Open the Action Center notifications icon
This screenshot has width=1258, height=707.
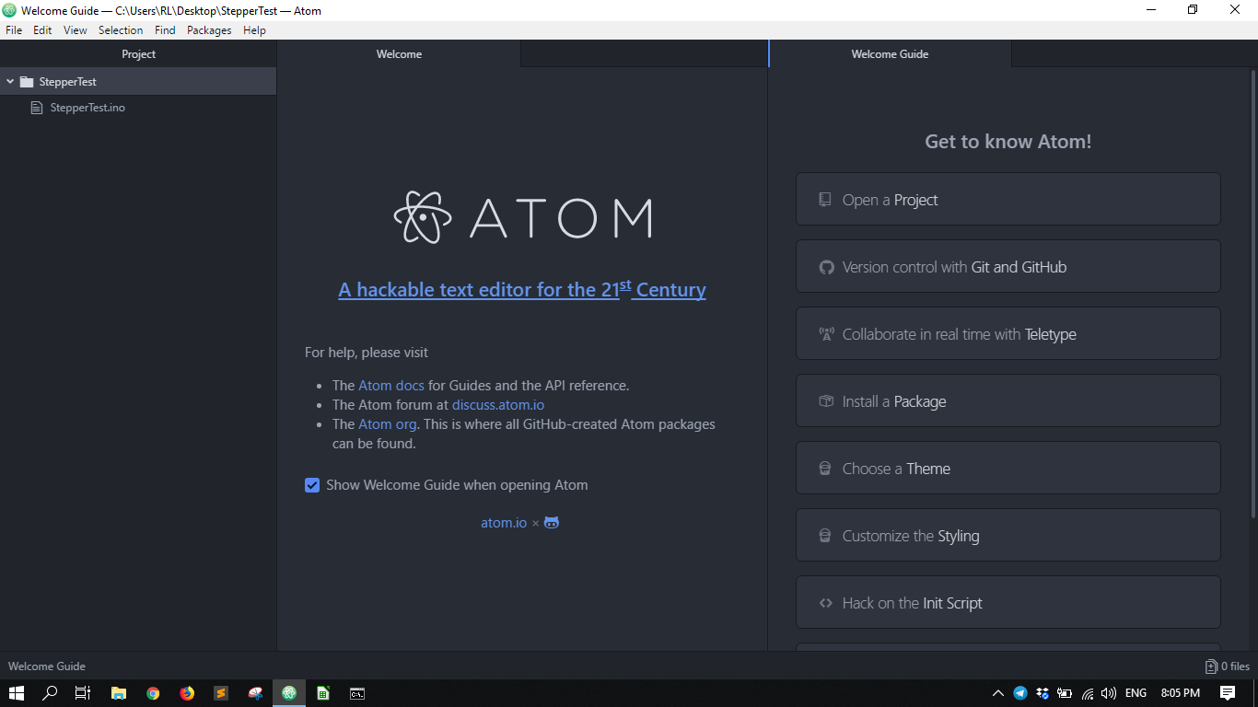1228,693
